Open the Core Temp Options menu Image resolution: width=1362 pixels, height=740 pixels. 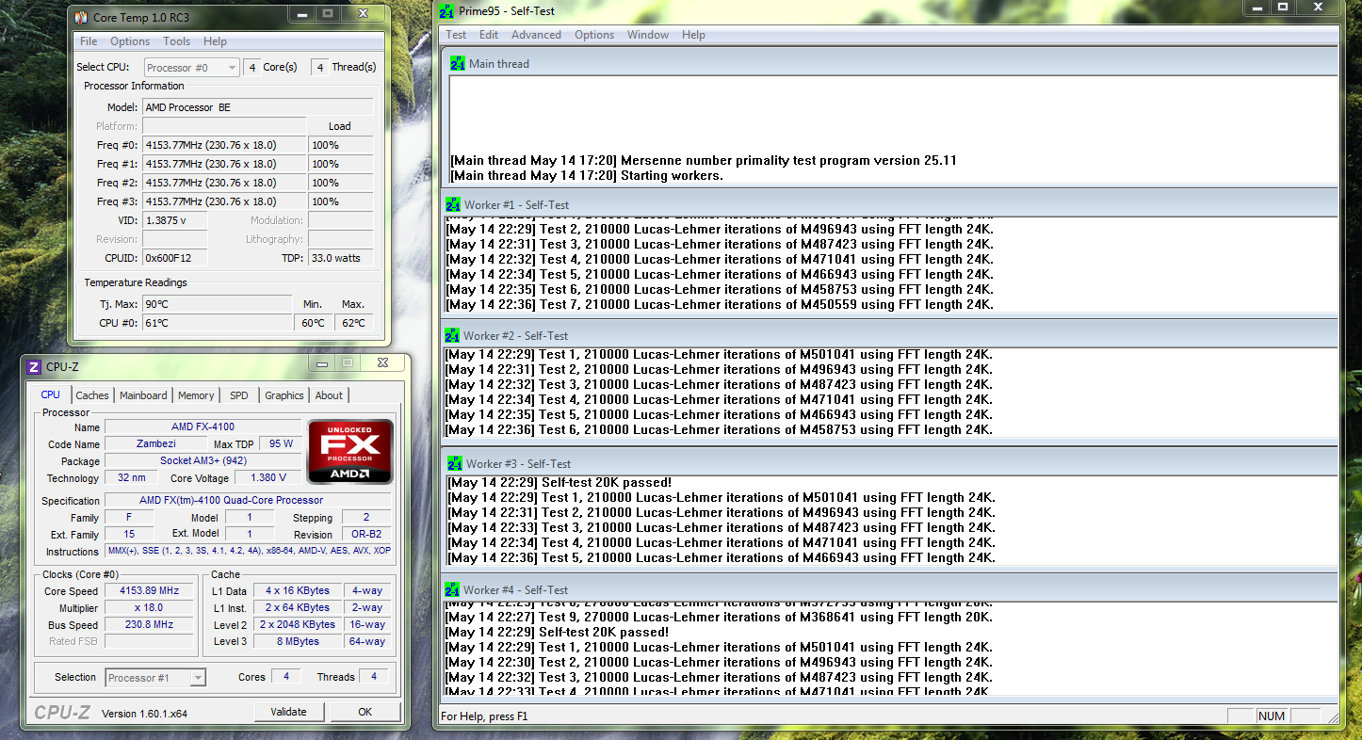point(130,41)
